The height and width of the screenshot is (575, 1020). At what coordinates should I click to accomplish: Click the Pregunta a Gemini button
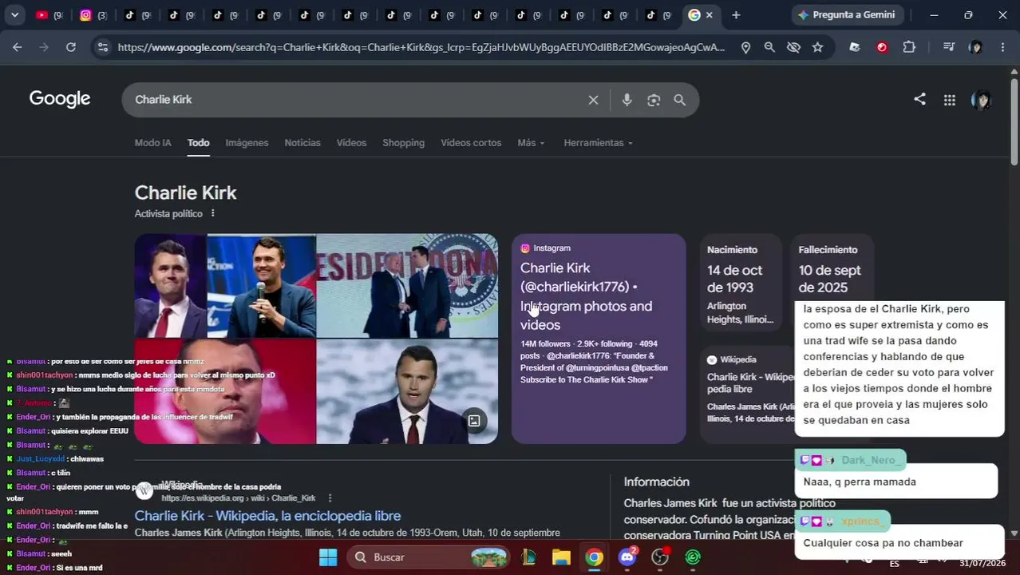[x=847, y=14]
